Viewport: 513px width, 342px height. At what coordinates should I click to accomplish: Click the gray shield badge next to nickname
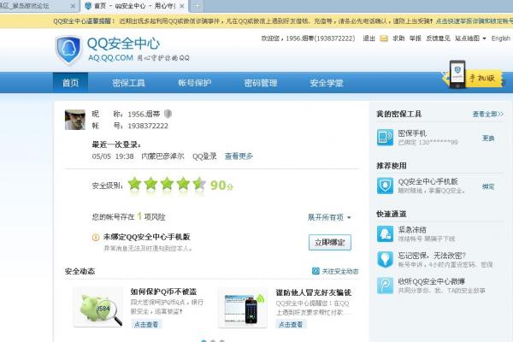click(168, 114)
